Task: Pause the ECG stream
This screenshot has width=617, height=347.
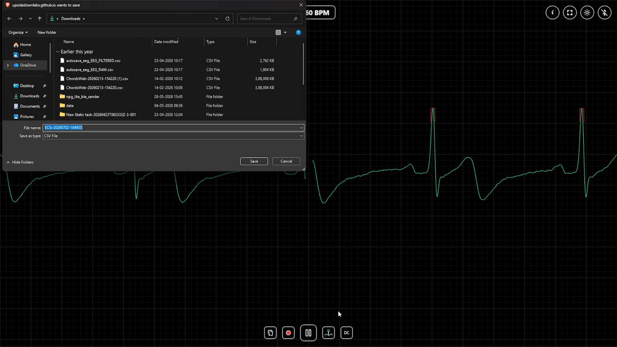Action: click(308, 333)
